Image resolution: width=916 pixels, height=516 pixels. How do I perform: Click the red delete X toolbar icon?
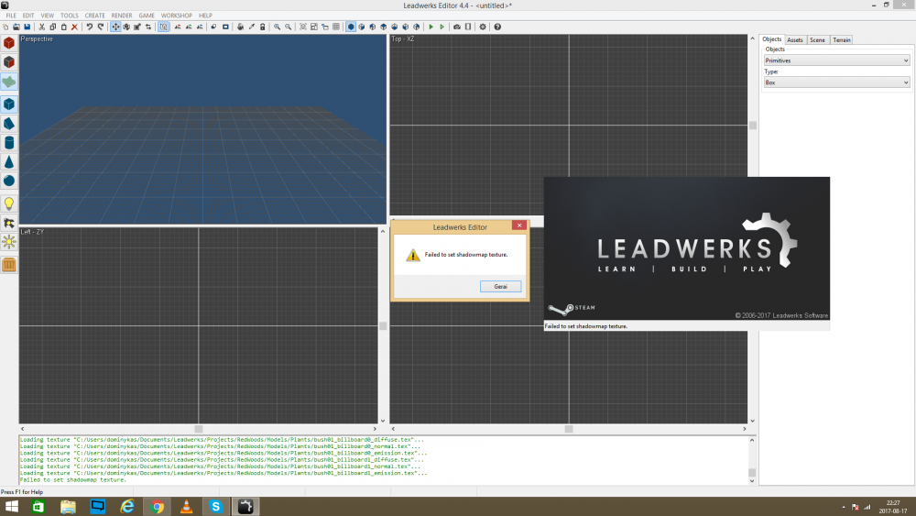74,27
